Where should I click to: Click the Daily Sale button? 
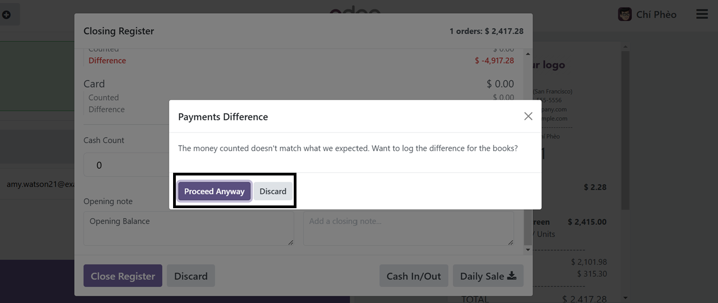point(488,276)
